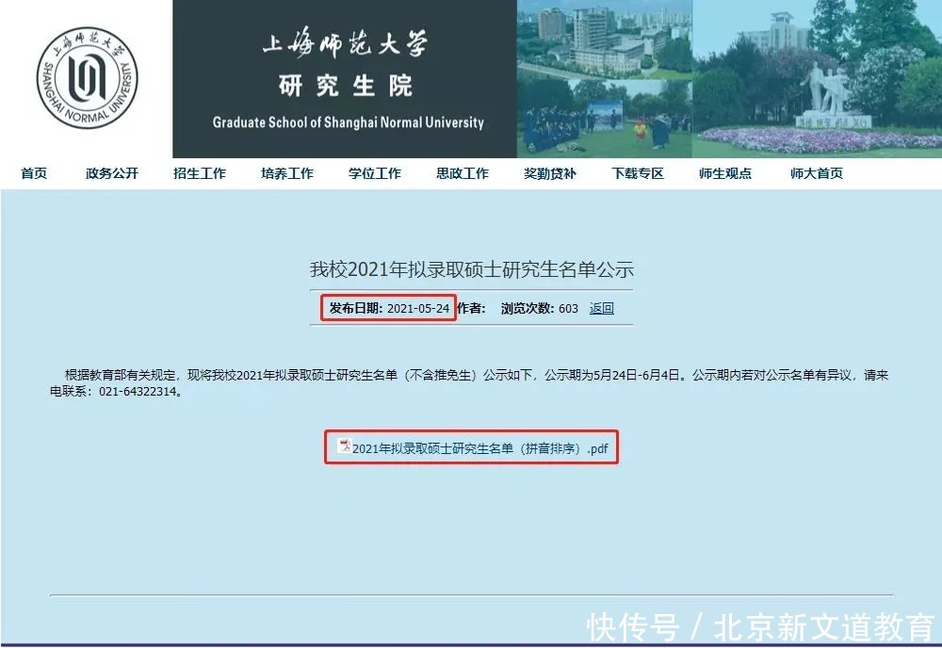
Task: Open the 首页 navigation menu item
Action: click(34, 172)
